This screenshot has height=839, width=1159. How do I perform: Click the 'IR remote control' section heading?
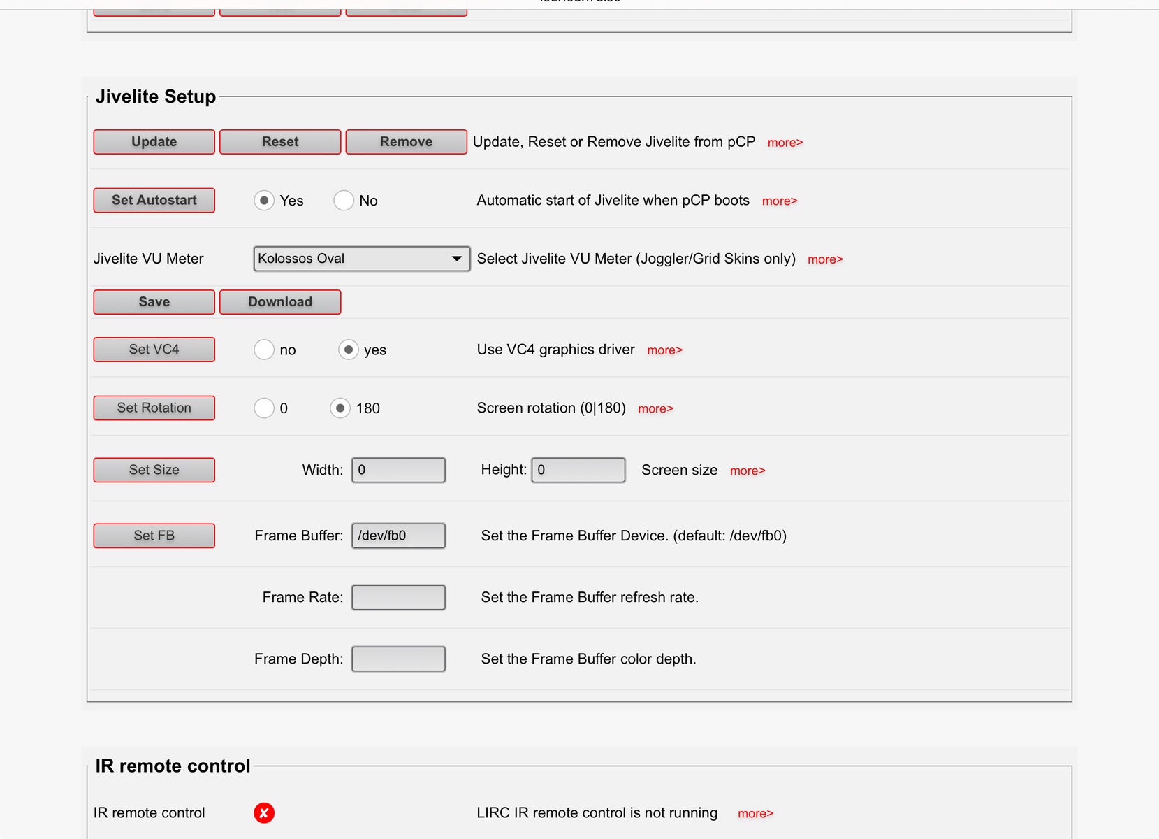click(x=173, y=766)
